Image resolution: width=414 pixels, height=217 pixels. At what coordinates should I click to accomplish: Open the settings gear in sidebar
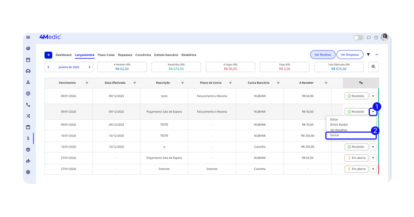pos(28,172)
